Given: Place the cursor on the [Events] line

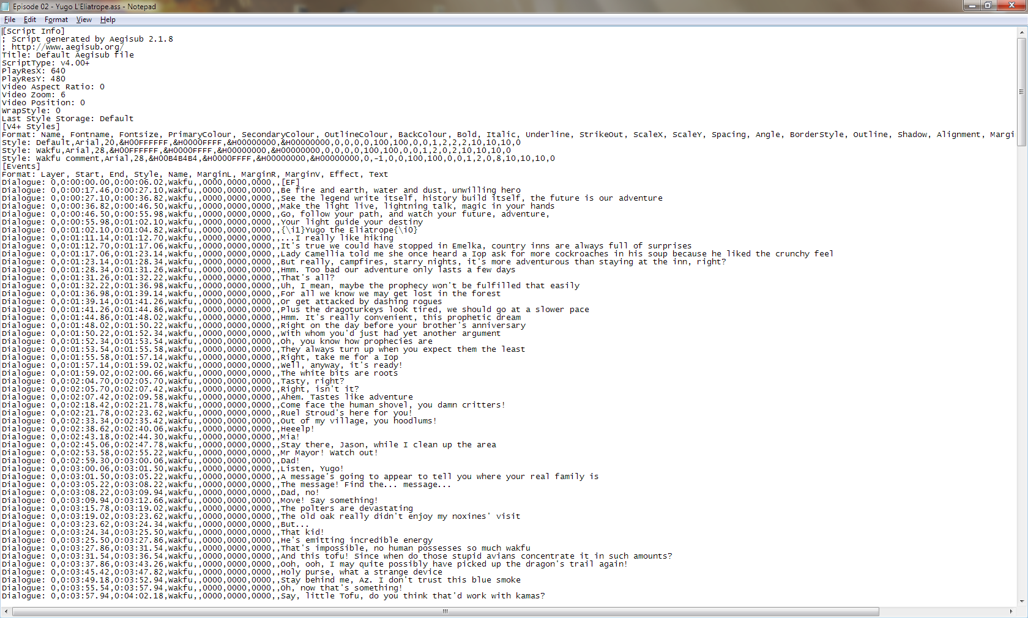Looking at the screenshot, I should [x=21, y=166].
